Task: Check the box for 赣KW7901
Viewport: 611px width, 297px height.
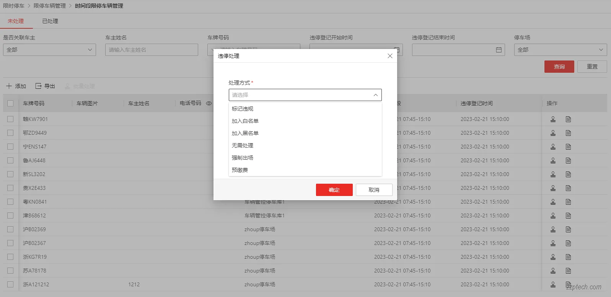Action: point(10,119)
